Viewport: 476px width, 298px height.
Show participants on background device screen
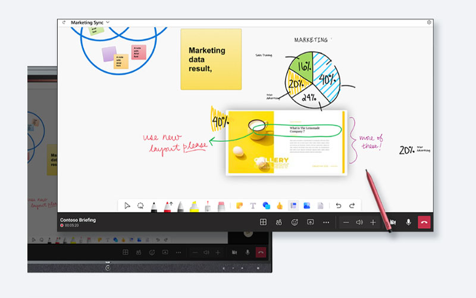tap(139, 252)
